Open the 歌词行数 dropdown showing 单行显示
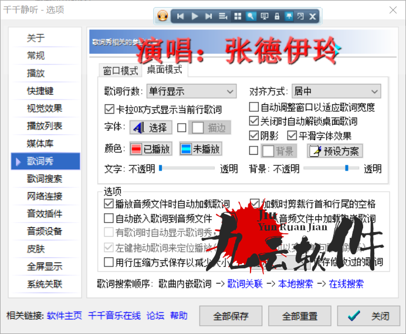The width and height of the screenshot is (406, 334). click(191, 91)
